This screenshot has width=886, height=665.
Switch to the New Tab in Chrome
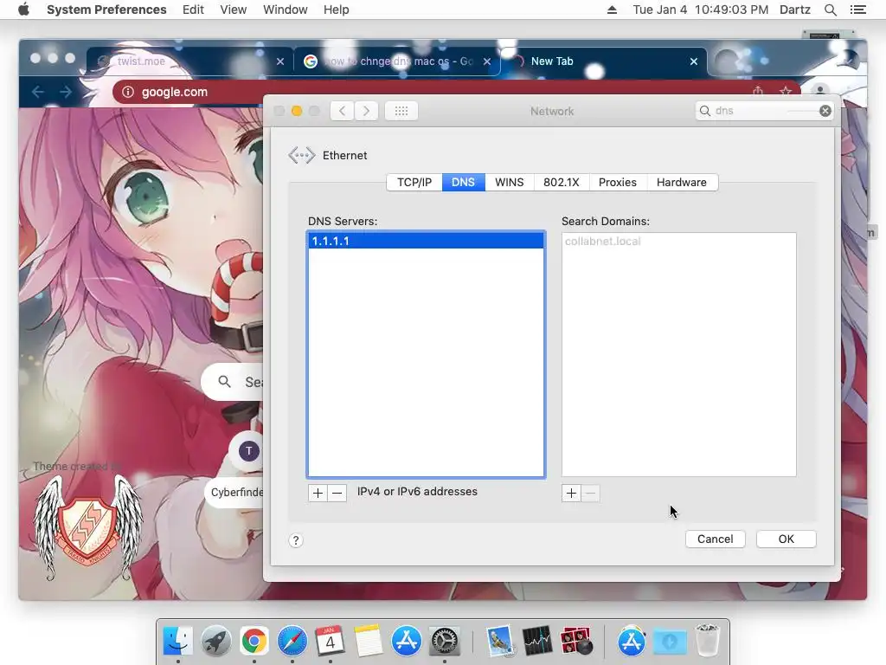coord(602,61)
